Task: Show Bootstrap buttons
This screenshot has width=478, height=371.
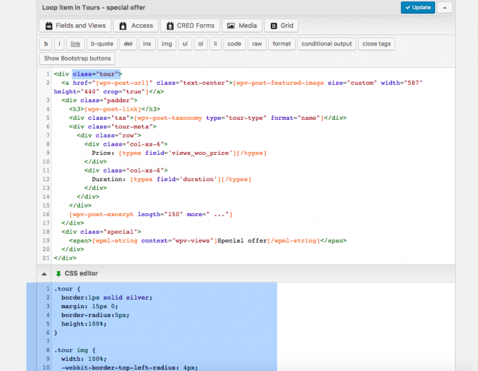Action: [x=77, y=59]
